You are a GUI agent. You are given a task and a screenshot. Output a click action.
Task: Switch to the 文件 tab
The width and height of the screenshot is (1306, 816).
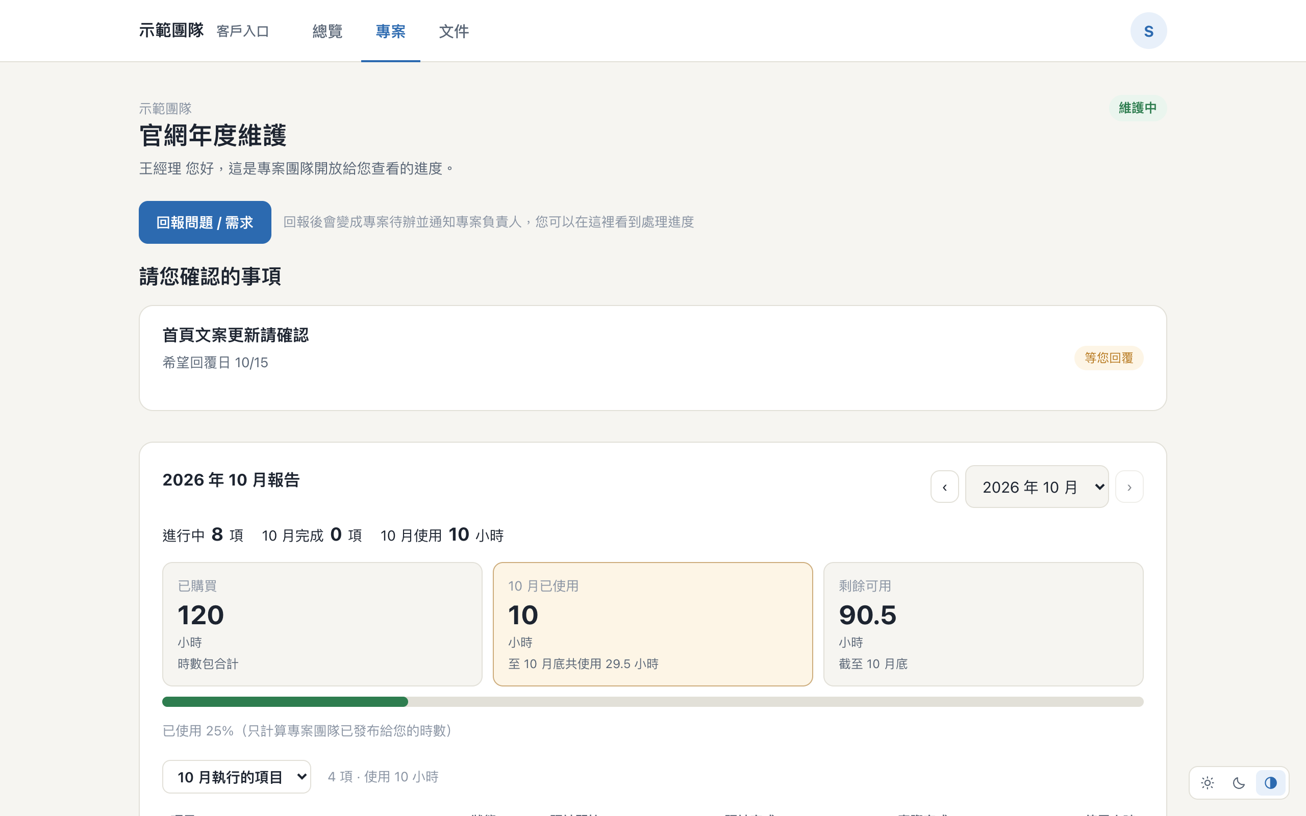454,31
